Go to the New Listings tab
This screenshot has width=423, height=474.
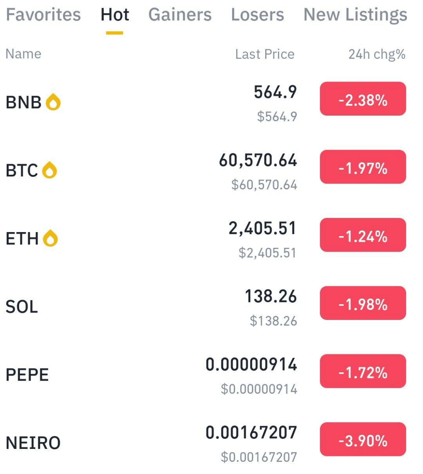pos(355,15)
